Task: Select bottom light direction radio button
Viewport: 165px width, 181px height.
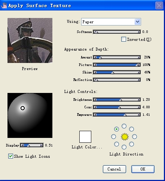Action: 124,147
